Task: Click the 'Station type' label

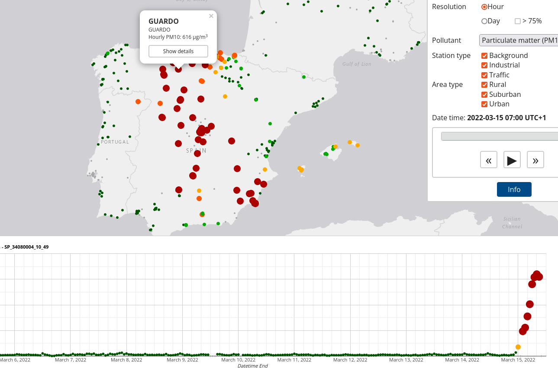Action: coord(451,55)
